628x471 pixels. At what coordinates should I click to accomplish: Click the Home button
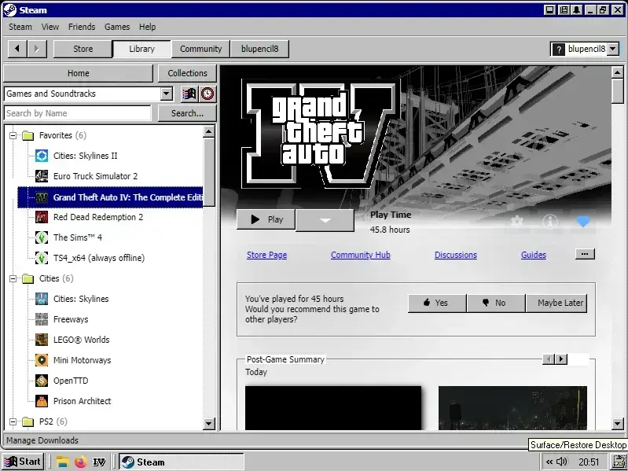point(78,73)
